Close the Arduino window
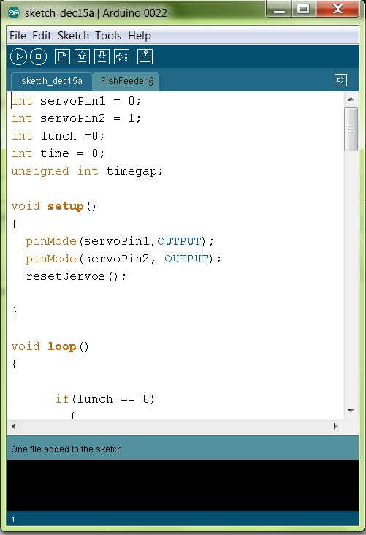366x535 pixels. point(338,10)
